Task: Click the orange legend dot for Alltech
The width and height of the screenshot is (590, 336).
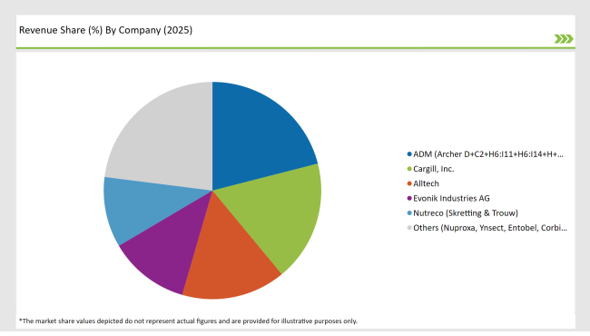Action: [x=409, y=183]
